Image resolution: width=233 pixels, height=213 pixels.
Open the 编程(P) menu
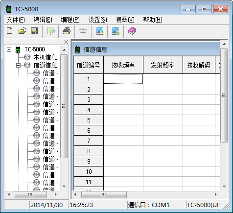[70, 20]
